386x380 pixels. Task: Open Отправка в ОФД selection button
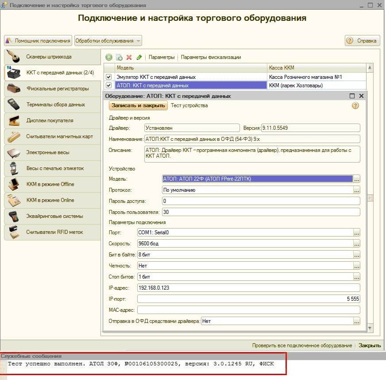tap(357, 321)
